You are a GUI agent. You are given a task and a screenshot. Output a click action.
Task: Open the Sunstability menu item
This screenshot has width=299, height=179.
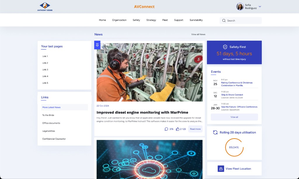click(x=196, y=20)
